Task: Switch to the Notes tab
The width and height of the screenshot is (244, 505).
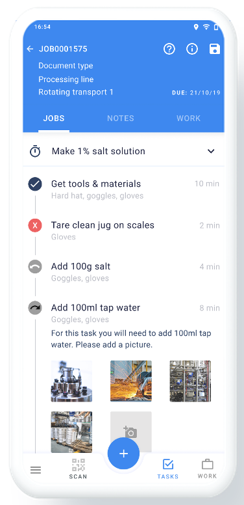Action: [x=121, y=118]
